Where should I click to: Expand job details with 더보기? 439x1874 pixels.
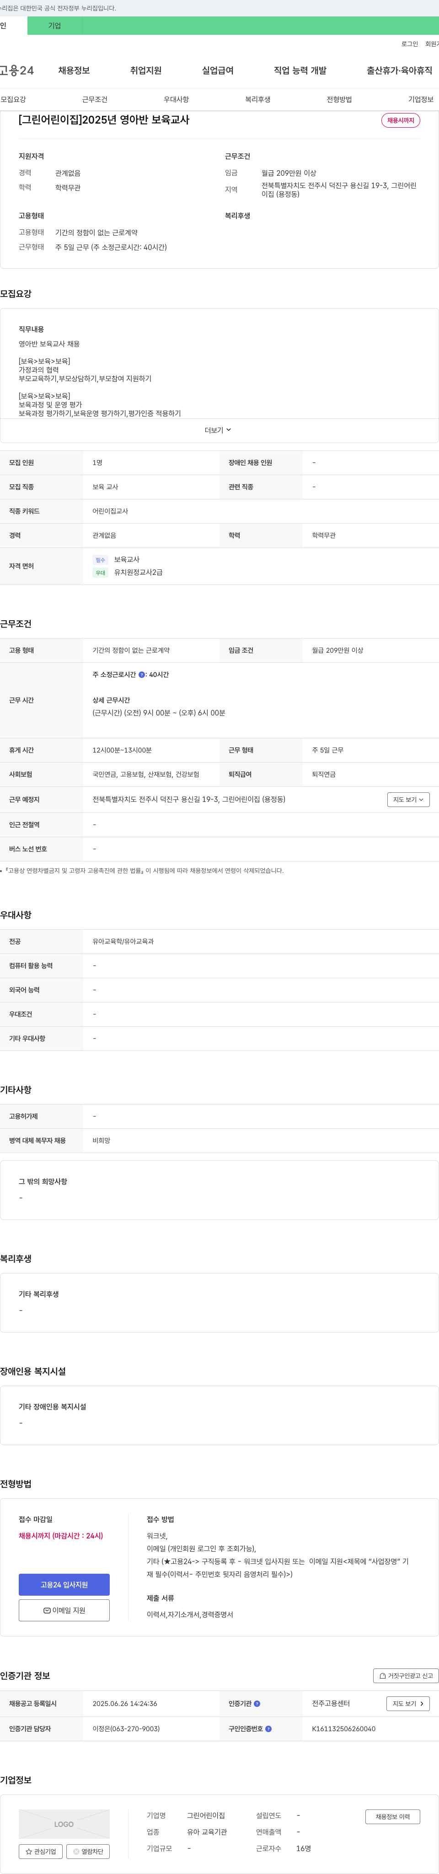pyautogui.click(x=218, y=431)
